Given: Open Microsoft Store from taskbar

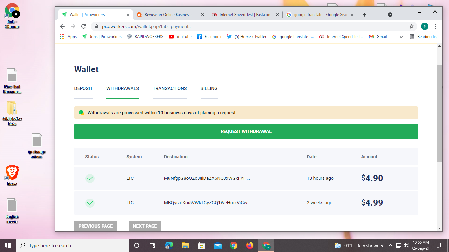Looking at the screenshot, I should (x=201, y=245).
